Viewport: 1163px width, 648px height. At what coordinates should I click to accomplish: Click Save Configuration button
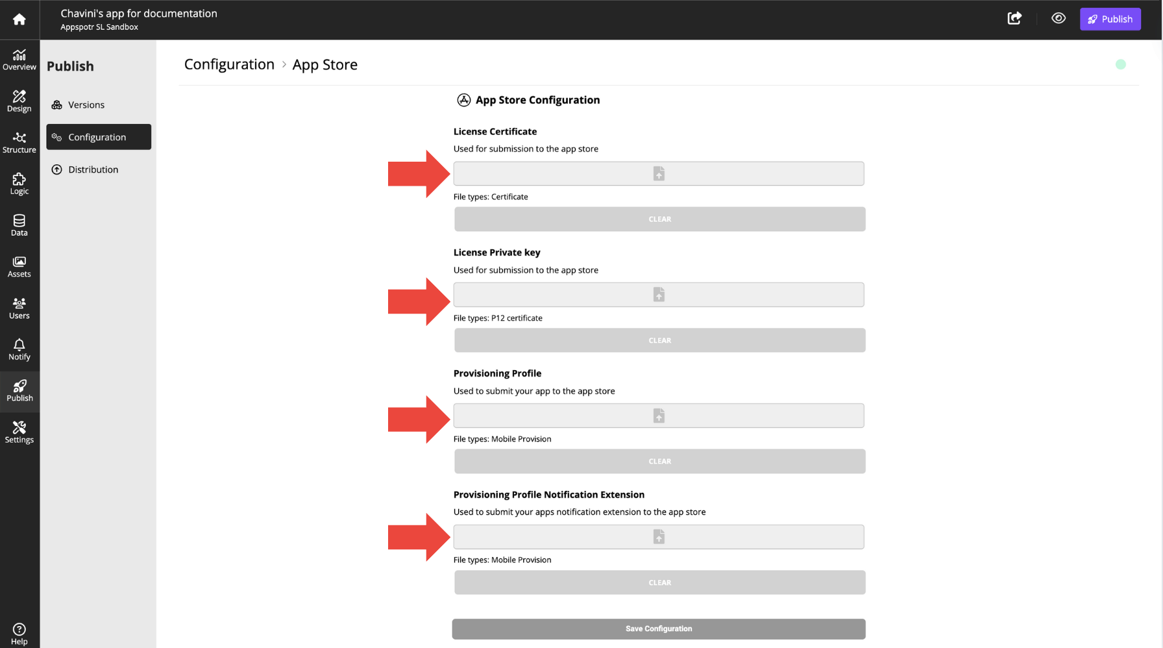tap(659, 629)
